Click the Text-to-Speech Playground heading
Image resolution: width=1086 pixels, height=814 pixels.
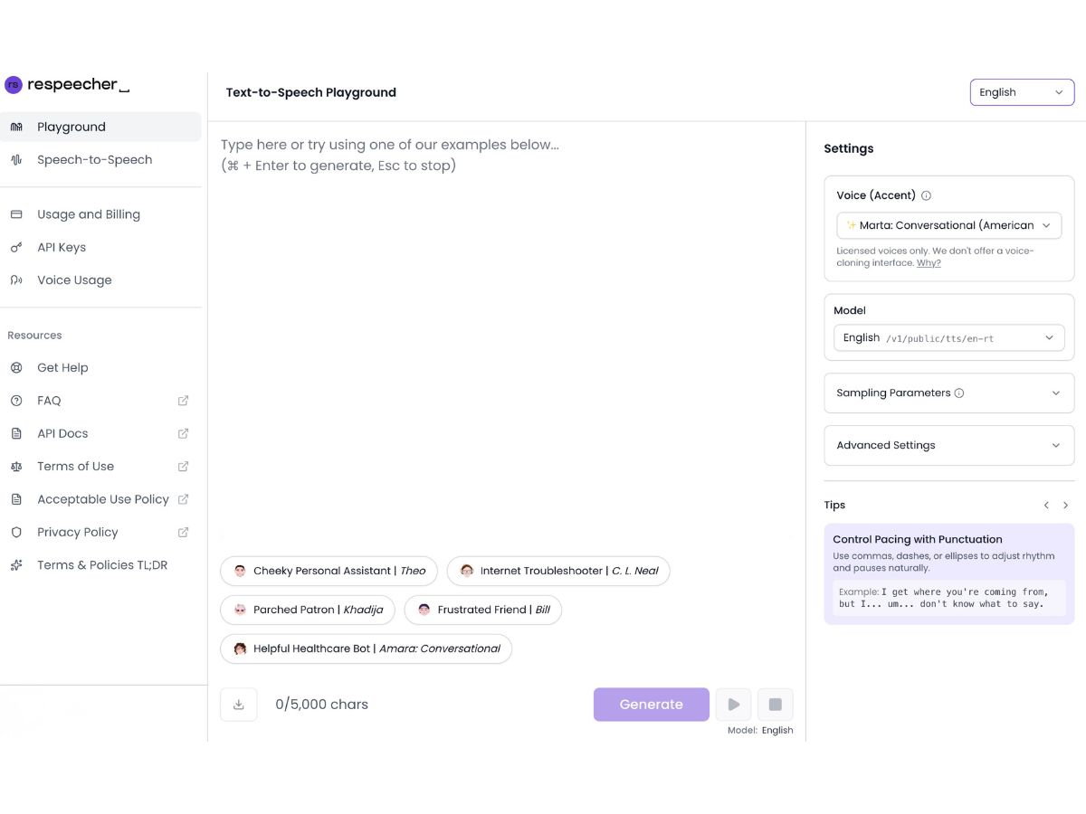click(311, 92)
